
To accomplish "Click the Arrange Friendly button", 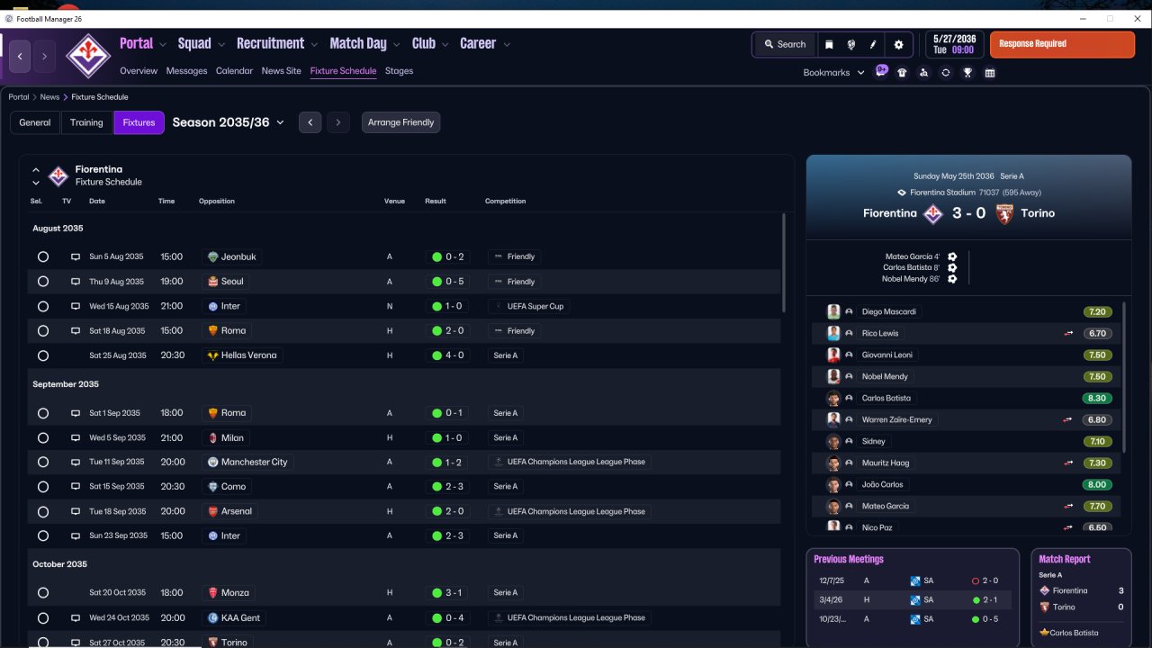I will [x=400, y=122].
